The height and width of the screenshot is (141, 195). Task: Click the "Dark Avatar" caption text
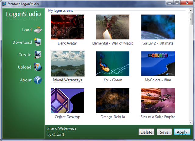[x=68, y=43]
